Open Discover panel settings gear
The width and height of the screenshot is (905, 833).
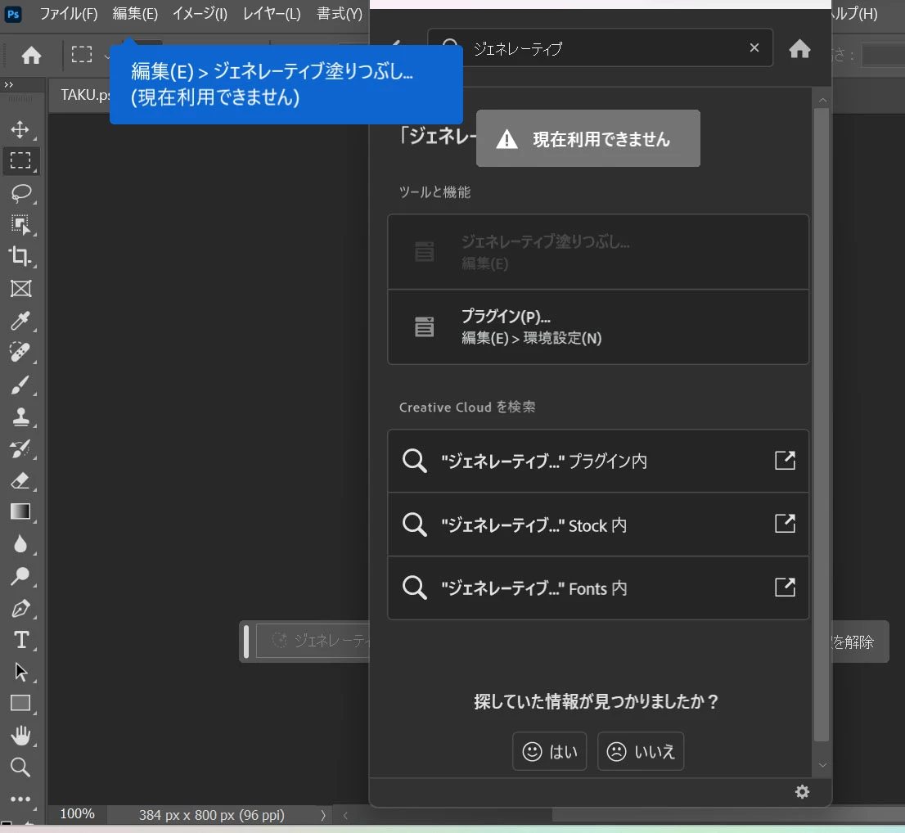(802, 791)
